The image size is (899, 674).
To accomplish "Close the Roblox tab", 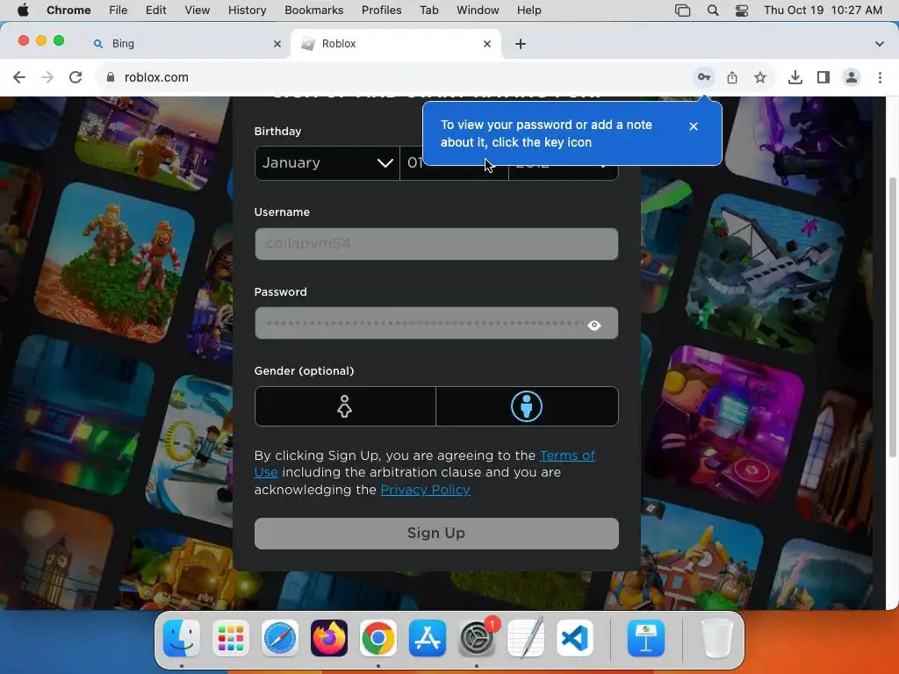I will pos(487,44).
